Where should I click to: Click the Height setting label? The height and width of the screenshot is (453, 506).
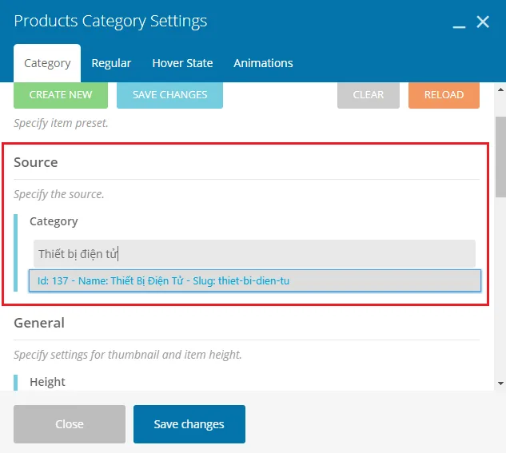(x=47, y=382)
